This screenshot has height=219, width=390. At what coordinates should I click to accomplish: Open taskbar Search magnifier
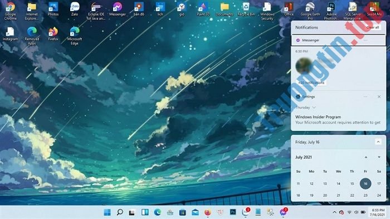tap(120, 212)
